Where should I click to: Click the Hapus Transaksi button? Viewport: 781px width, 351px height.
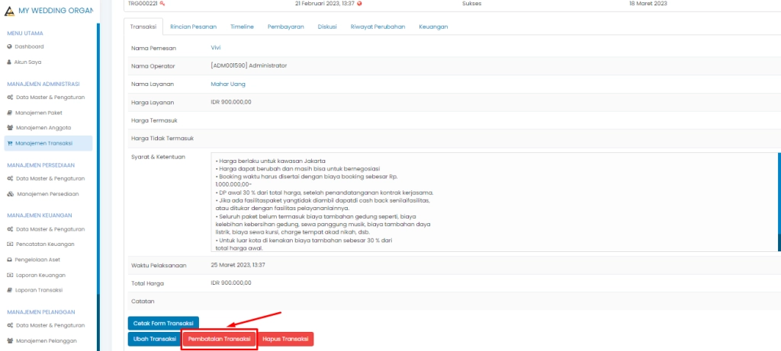pos(286,339)
